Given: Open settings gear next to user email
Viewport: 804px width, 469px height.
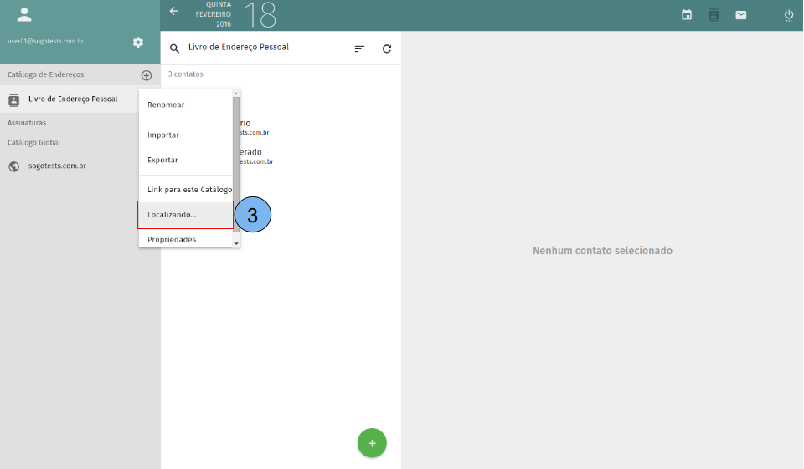Looking at the screenshot, I should click(x=138, y=43).
